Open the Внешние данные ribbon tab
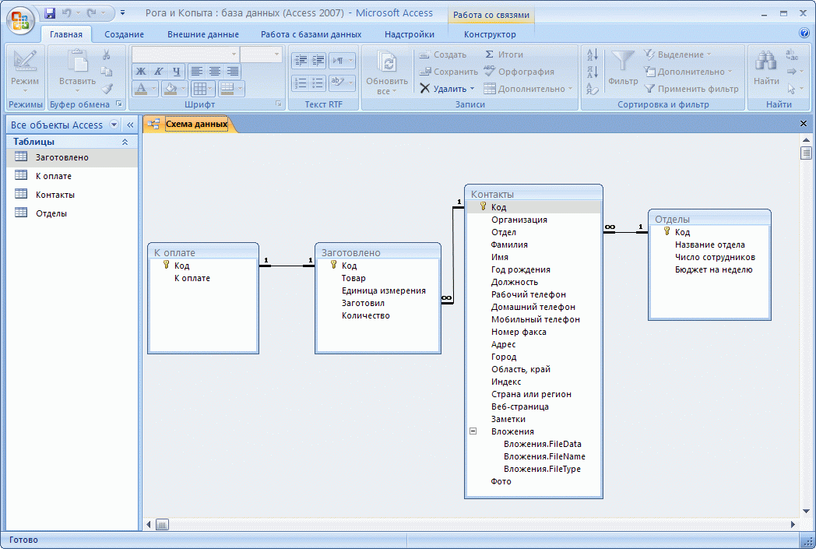 pos(202,34)
